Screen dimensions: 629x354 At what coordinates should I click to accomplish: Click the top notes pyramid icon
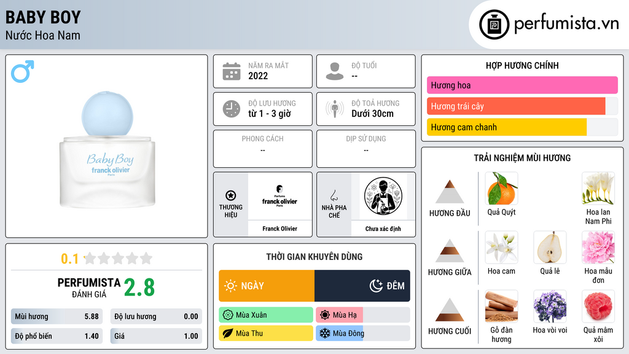(450, 192)
